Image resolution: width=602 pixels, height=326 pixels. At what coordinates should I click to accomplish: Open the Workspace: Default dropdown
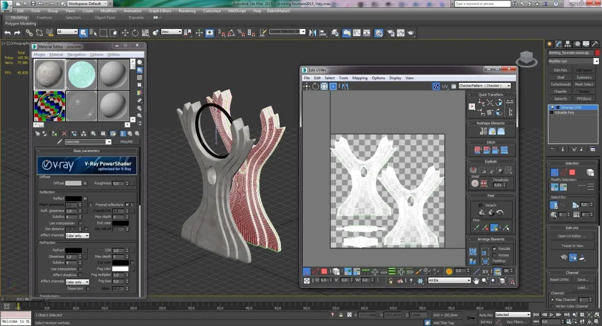88,4
